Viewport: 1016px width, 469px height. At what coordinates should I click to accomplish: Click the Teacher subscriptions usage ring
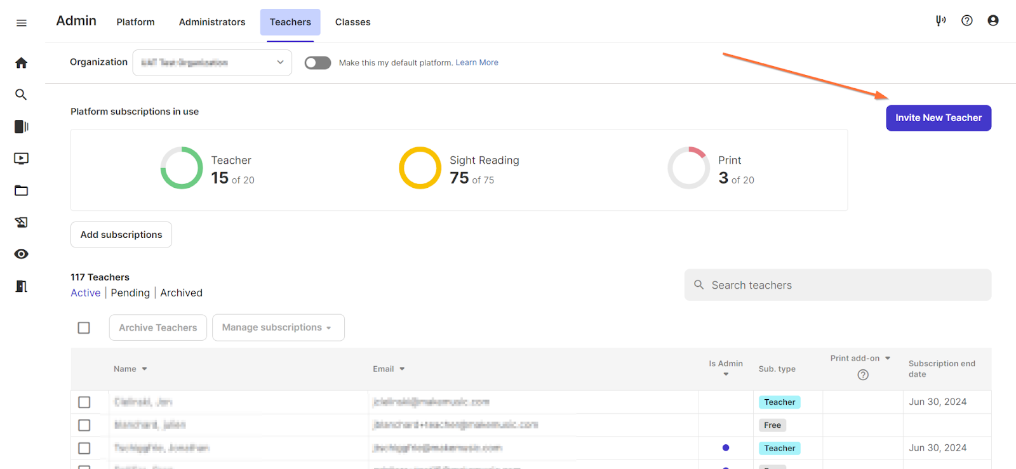[182, 168]
